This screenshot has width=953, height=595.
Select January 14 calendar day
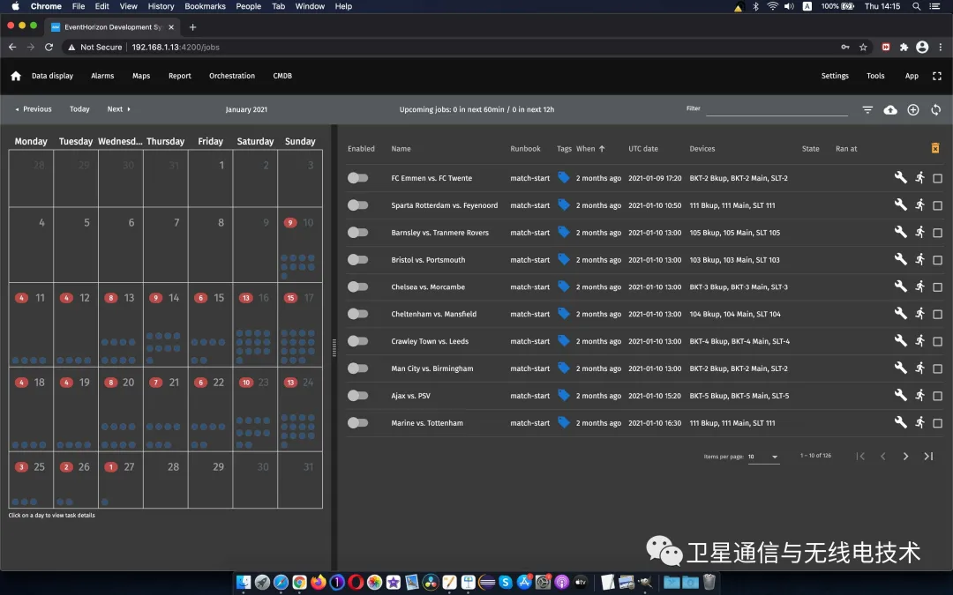(166, 324)
